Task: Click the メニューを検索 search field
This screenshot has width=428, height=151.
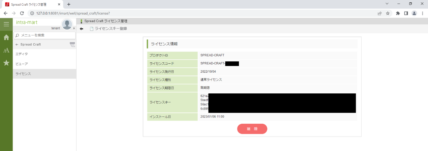Action: [45, 35]
